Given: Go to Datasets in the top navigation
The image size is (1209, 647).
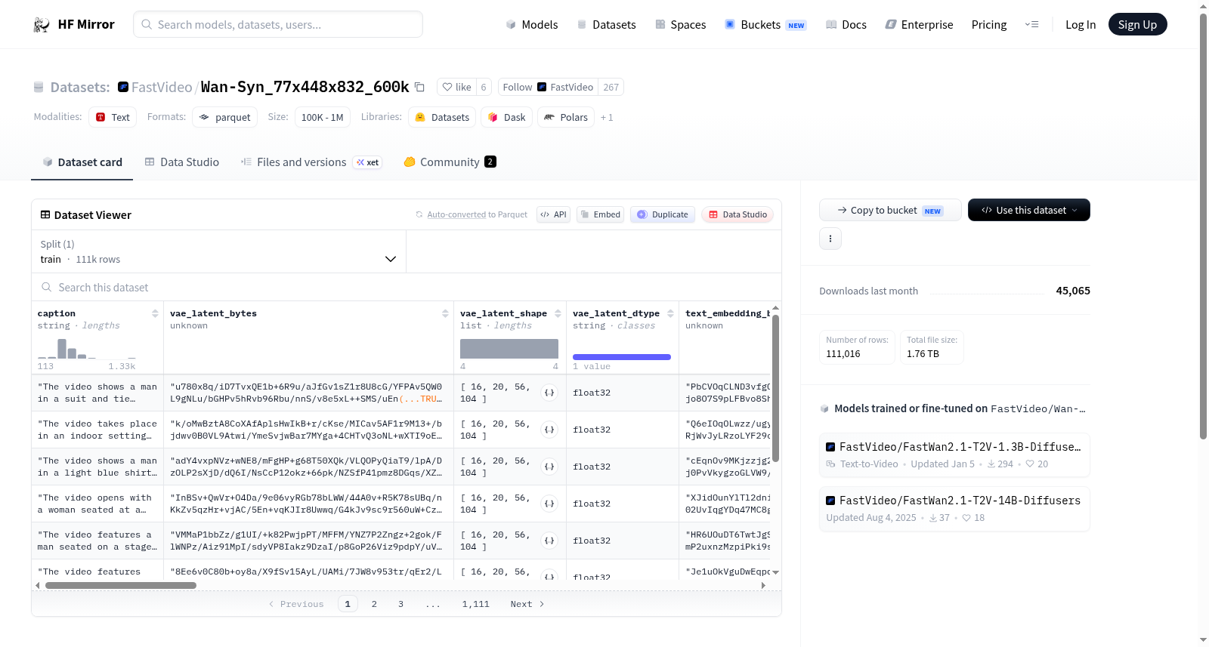Looking at the screenshot, I should click(x=606, y=25).
